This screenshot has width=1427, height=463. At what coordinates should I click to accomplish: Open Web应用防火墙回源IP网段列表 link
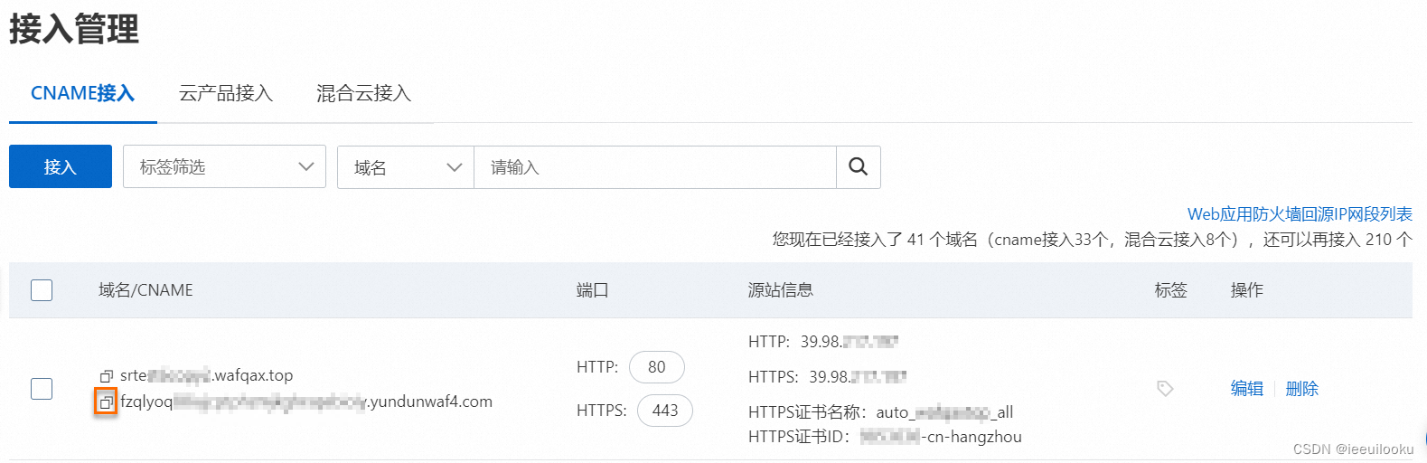(x=1300, y=214)
